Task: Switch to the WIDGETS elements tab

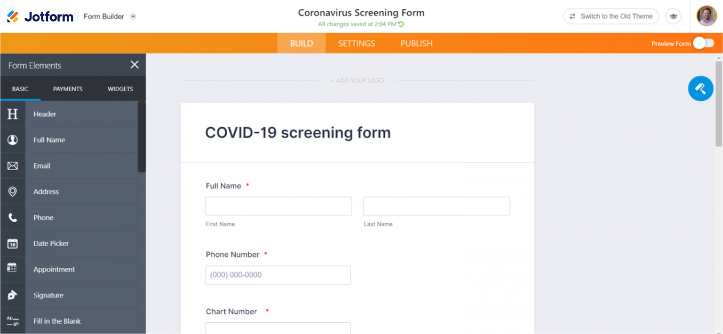Action: [120, 89]
